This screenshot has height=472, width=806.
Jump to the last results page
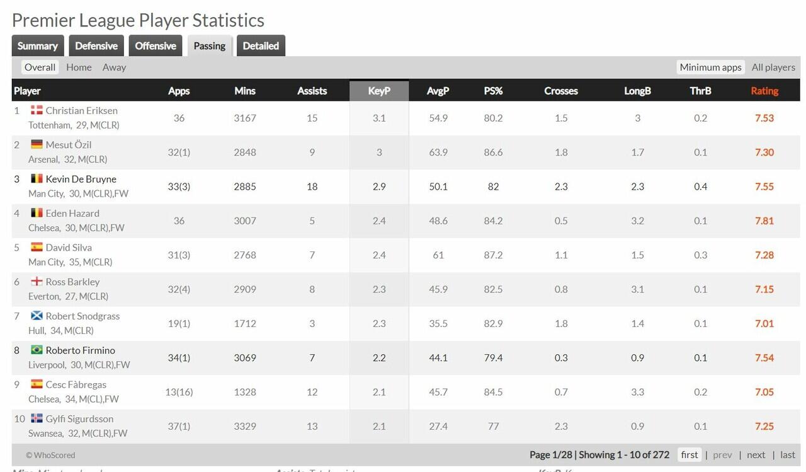point(788,454)
